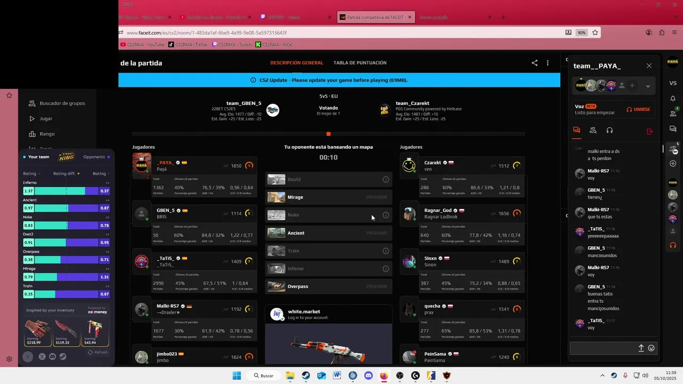Switch to Descripción General tab
Image resolution: width=683 pixels, height=384 pixels.
[297, 63]
